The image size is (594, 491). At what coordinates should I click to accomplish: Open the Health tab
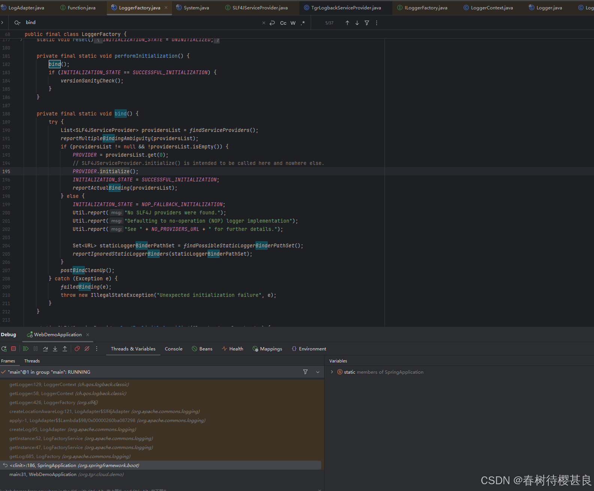(x=232, y=349)
